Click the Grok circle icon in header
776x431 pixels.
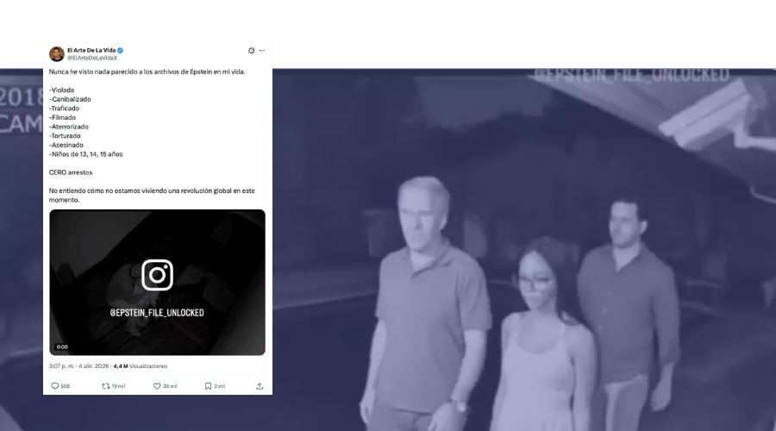click(x=251, y=51)
